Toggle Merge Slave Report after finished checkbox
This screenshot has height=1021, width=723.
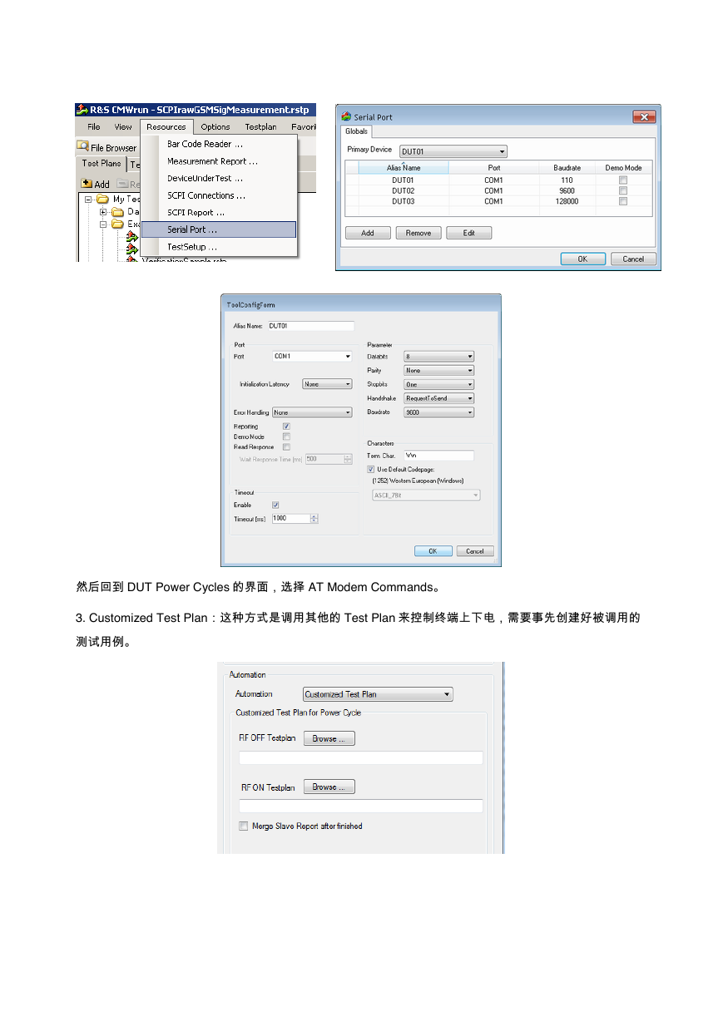tap(244, 826)
